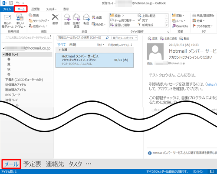Expand the quick steps gallery arrow

point(167,25)
